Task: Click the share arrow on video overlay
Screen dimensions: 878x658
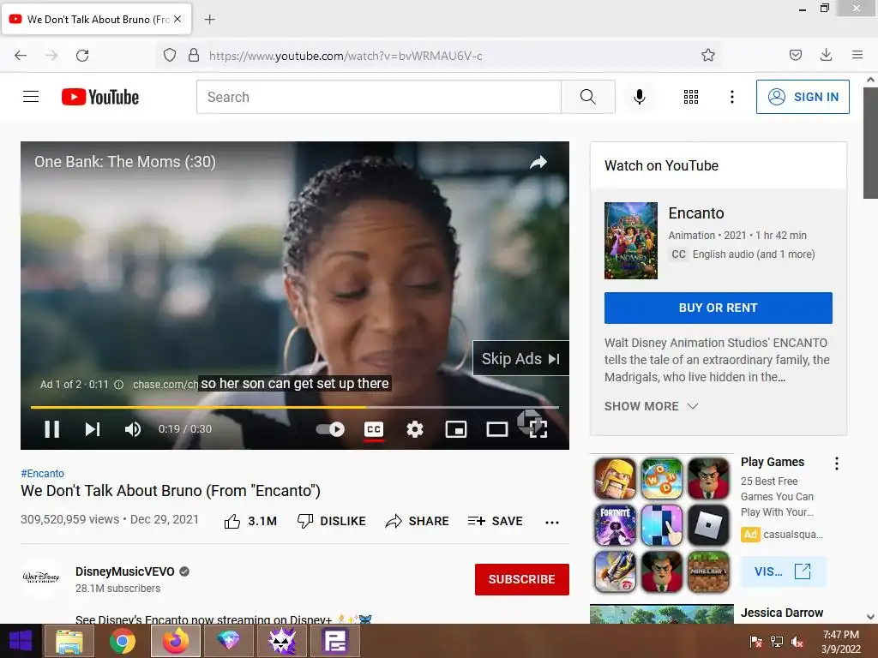Action: 538,162
